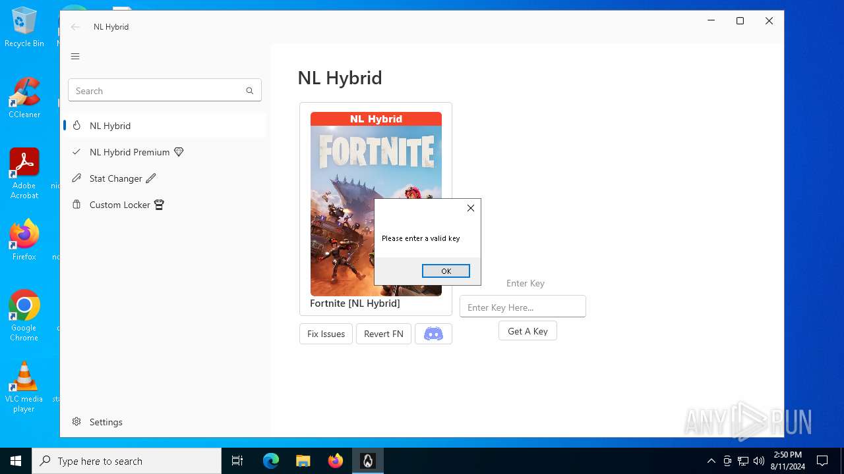Viewport: 844px width, 474px height.
Task: Select the Adobe Acrobat desktop icon
Action: (x=24, y=174)
